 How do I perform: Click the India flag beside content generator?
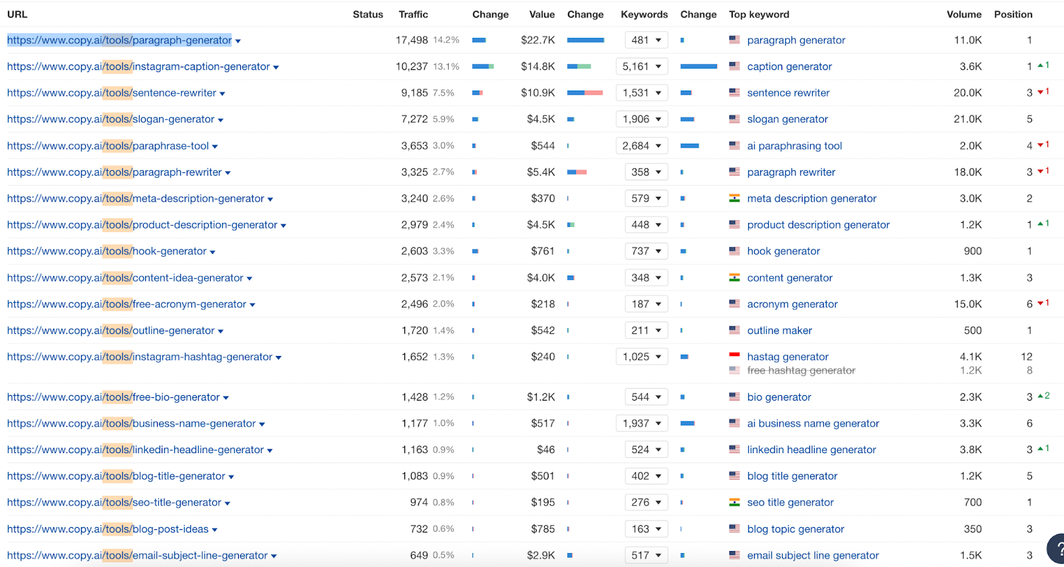pos(734,278)
